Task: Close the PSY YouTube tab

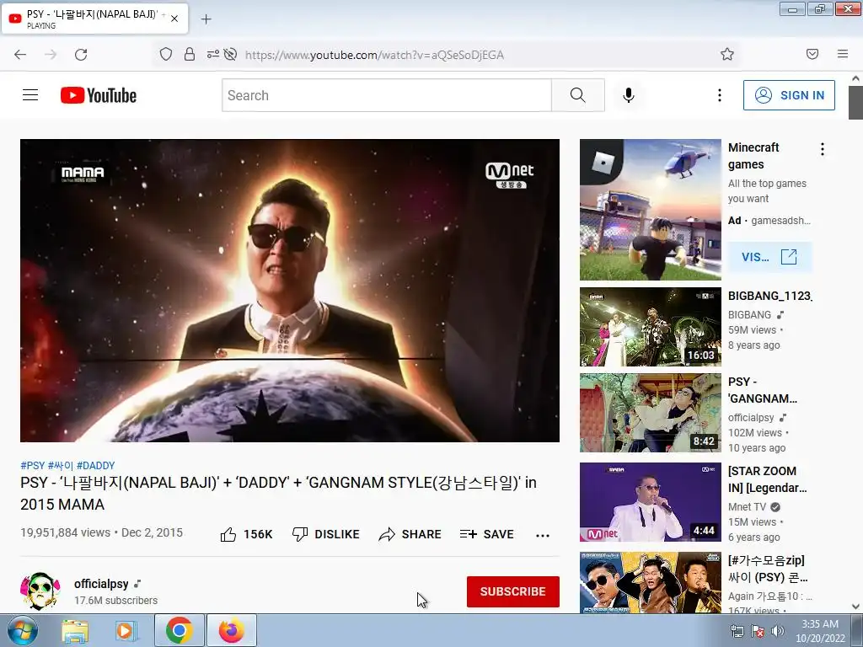Action: coord(174,19)
